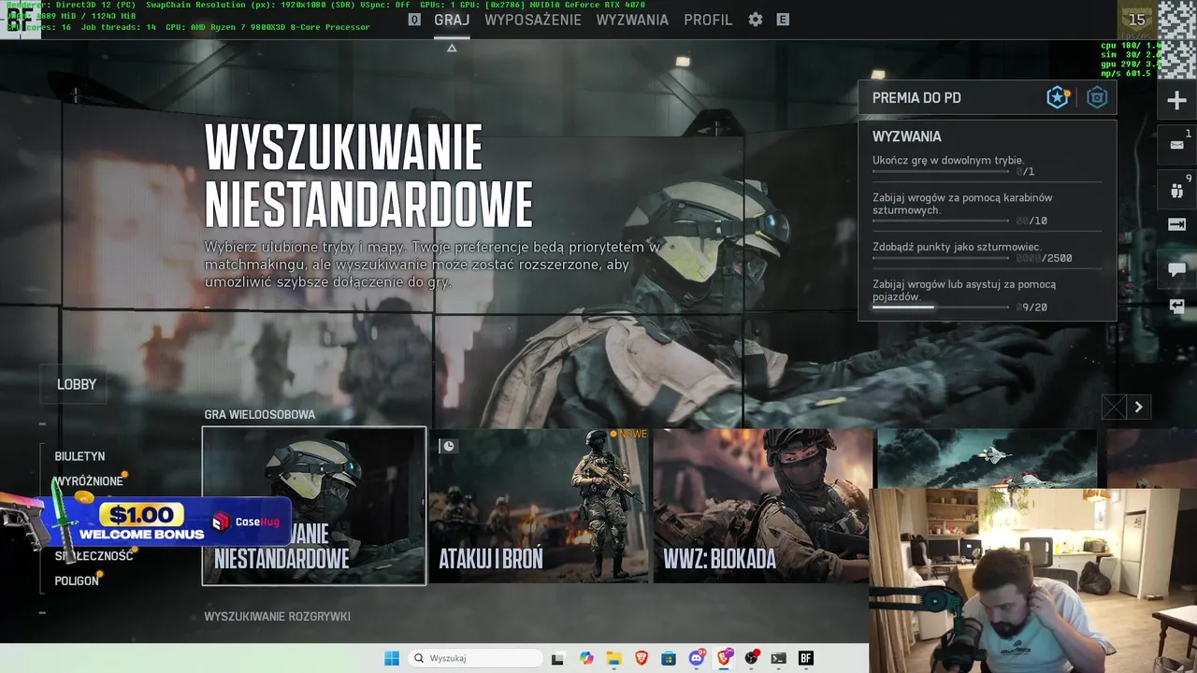Open the PROFIL tab

[x=708, y=20]
